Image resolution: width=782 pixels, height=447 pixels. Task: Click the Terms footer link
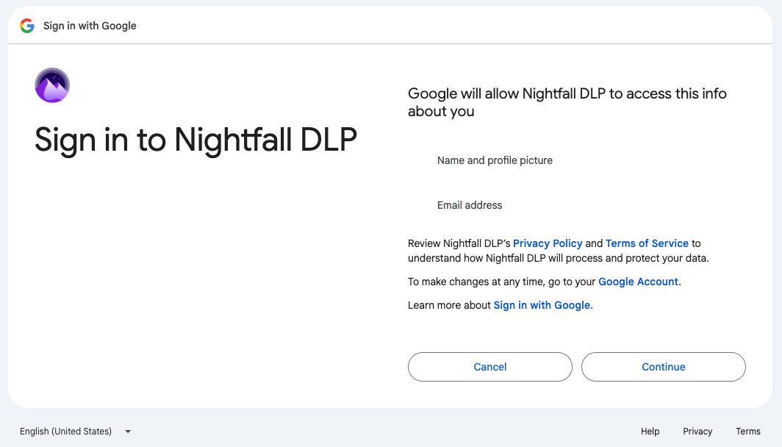pyautogui.click(x=748, y=431)
